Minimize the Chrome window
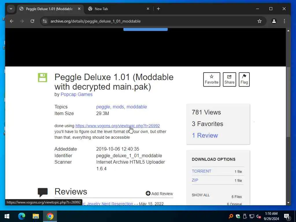 point(258,9)
